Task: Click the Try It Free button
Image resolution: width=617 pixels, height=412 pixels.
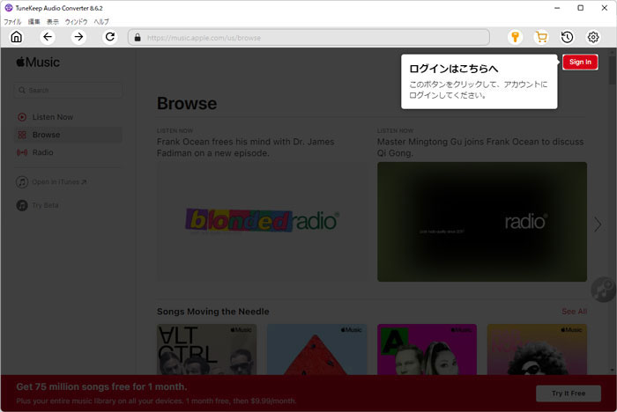Action: coord(569,394)
